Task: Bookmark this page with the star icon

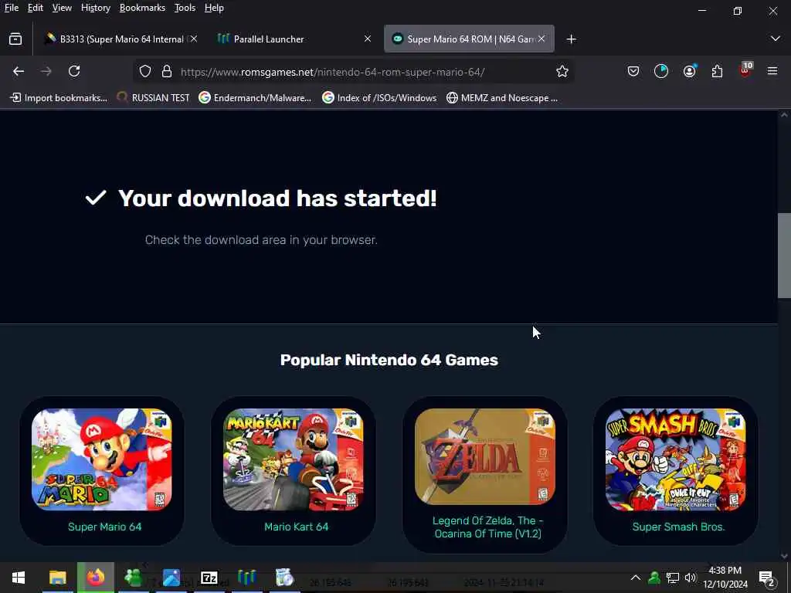Action: pyautogui.click(x=562, y=72)
